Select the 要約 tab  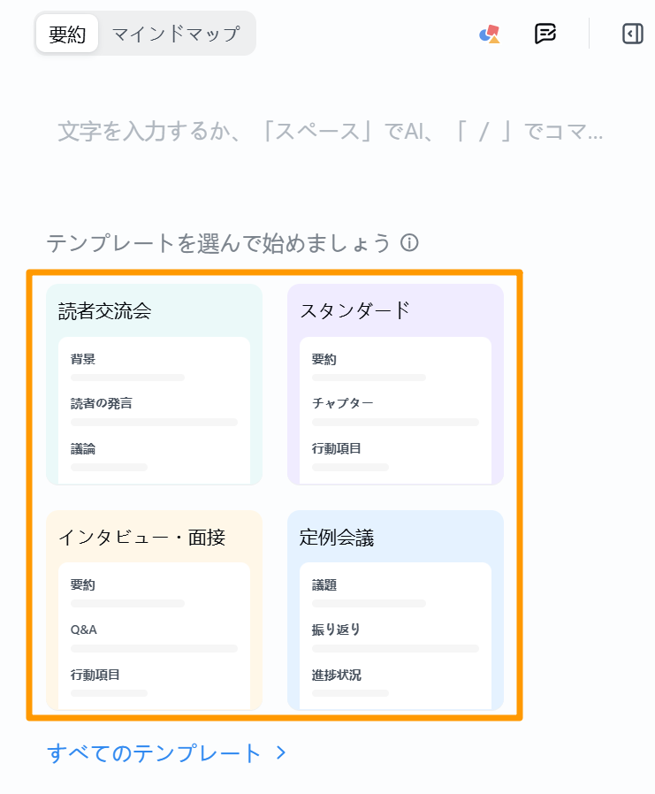pyautogui.click(x=67, y=34)
